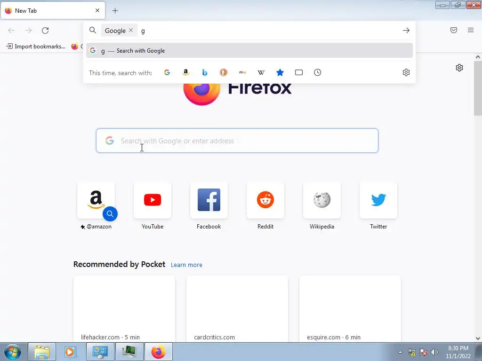Reload the current page
Screen dimensions: 482x361
pyautogui.click(x=45, y=31)
